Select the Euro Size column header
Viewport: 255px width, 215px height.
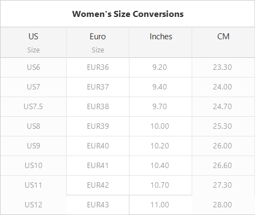[98, 43]
